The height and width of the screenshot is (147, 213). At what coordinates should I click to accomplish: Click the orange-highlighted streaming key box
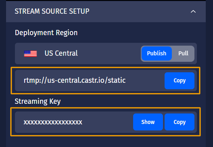tap(105, 122)
